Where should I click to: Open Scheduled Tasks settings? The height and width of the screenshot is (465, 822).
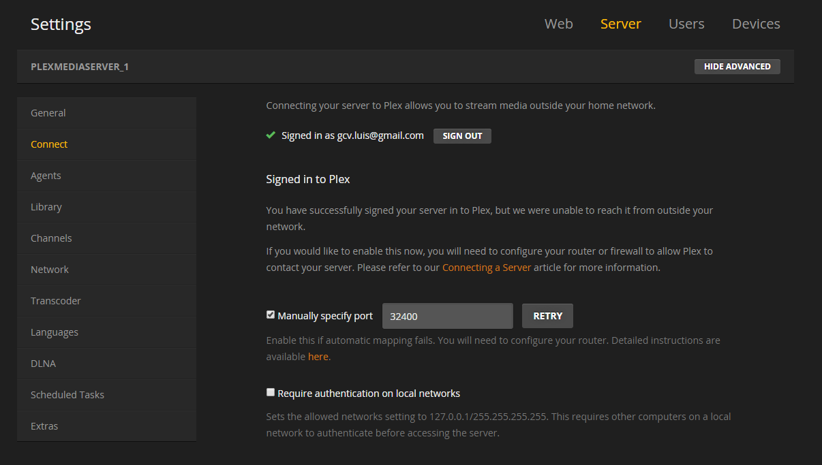click(67, 395)
